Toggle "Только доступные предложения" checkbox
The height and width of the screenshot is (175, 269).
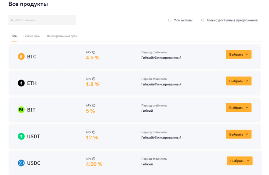203,20
